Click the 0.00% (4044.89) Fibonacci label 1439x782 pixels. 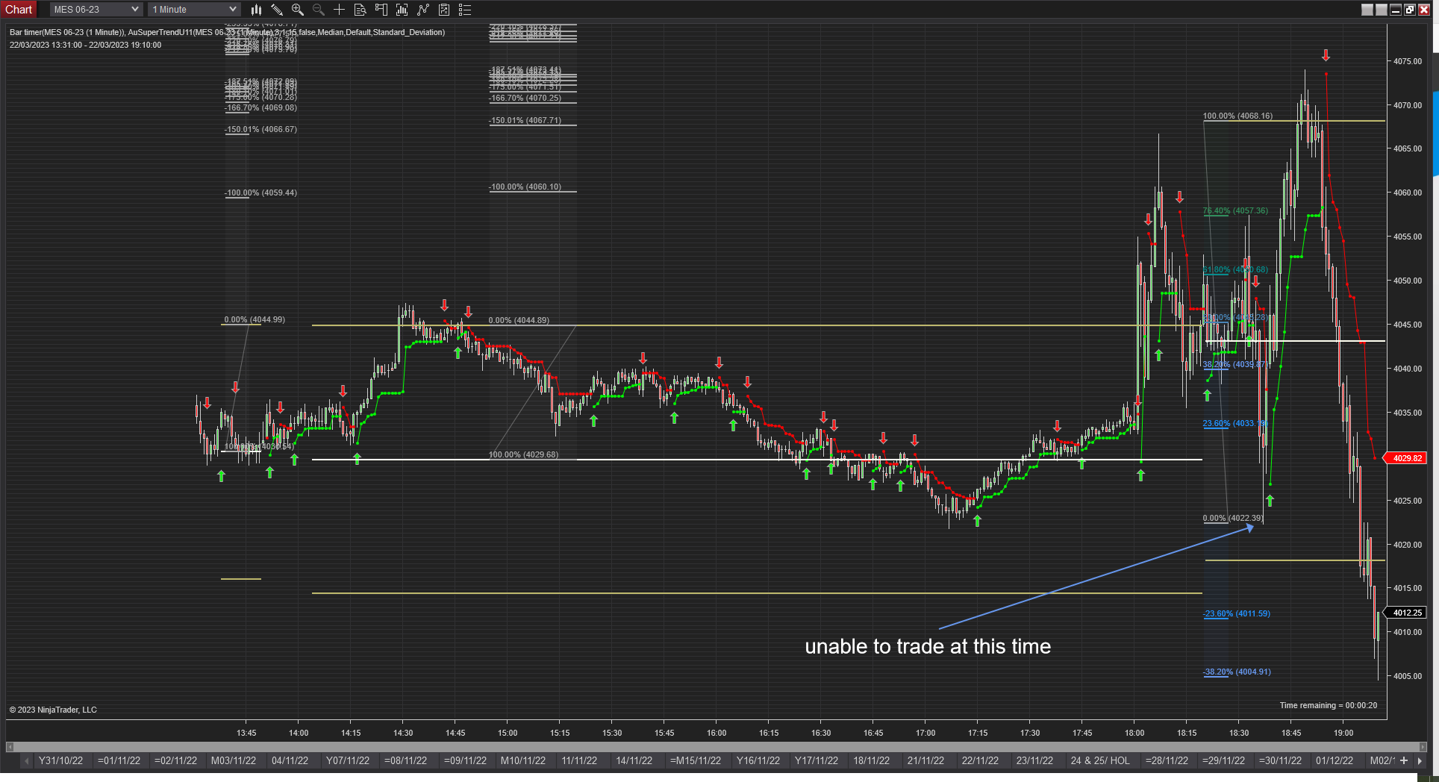tap(519, 320)
